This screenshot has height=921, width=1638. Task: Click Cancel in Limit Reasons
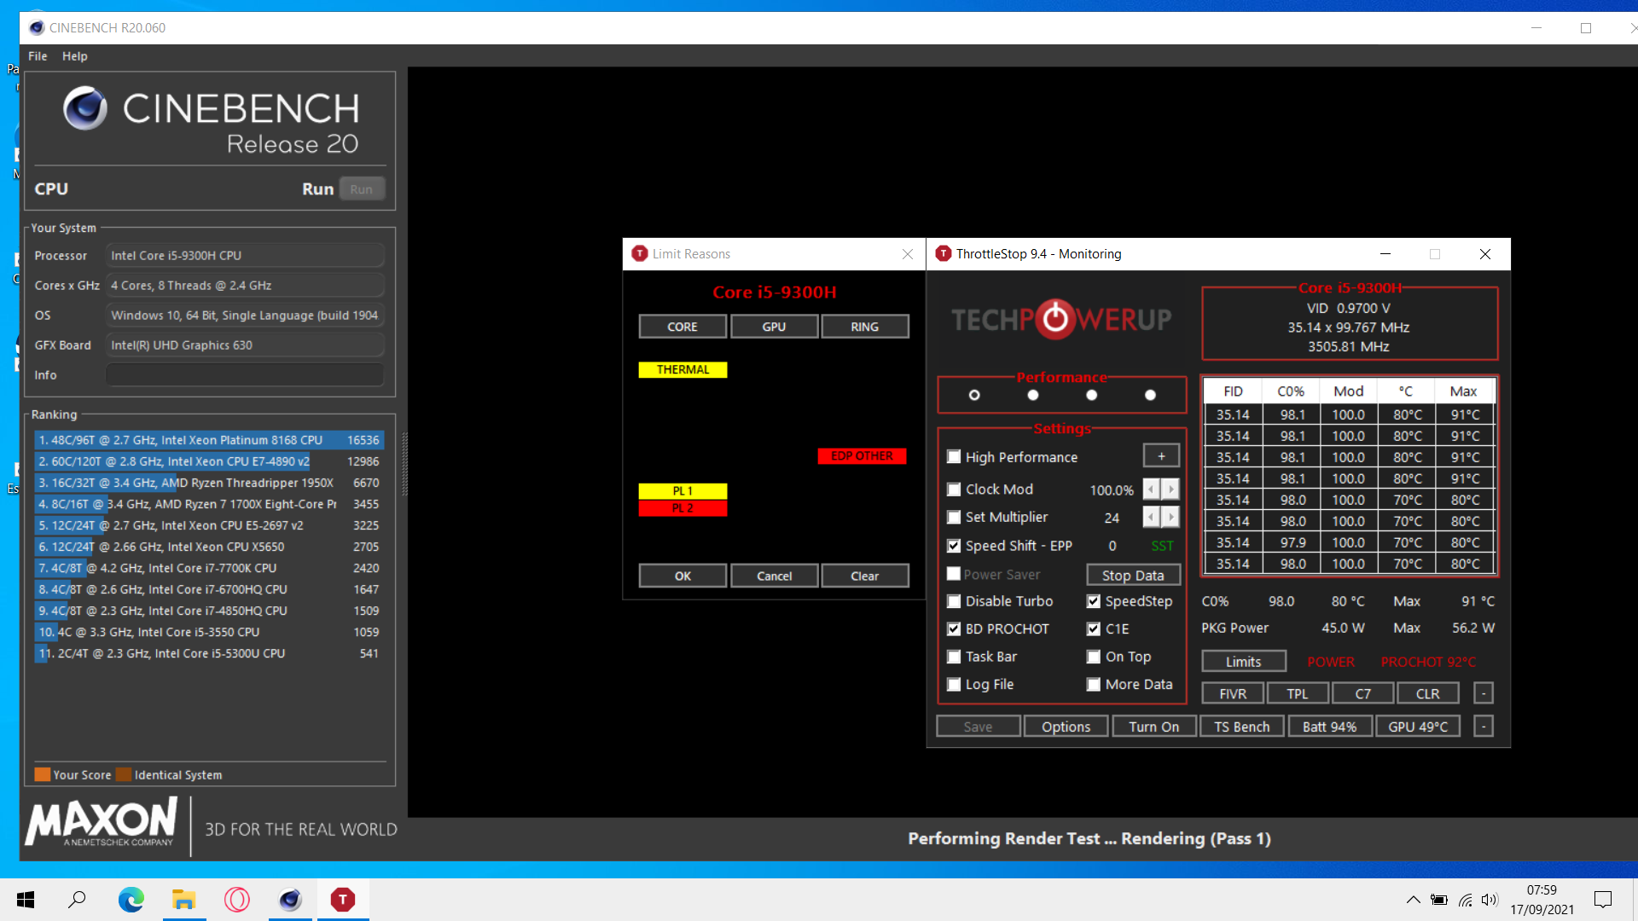tap(774, 576)
